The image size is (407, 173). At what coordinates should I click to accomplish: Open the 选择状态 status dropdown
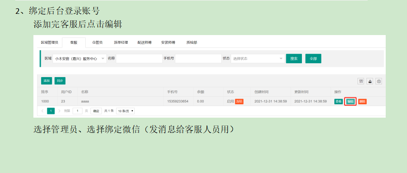pyautogui.click(x=258, y=59)
